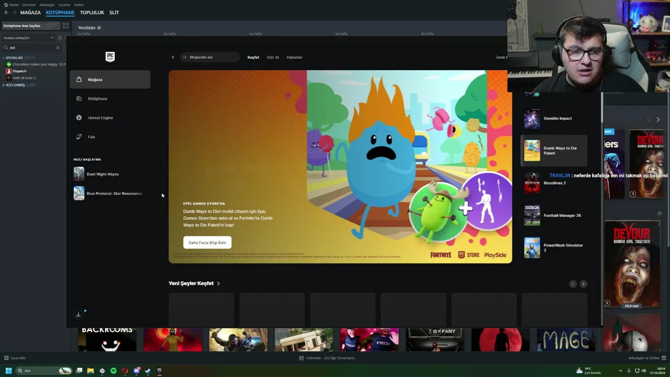Select Path of Exile 2 in Steam list

click(x=24, y=77)
